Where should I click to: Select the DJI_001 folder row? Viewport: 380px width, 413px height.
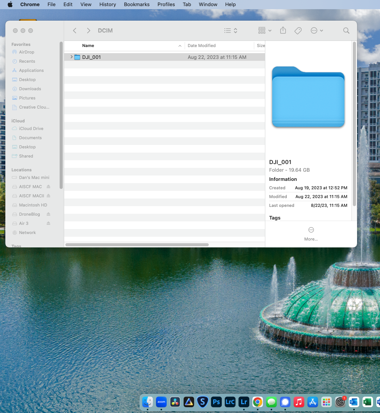(165, 57)
